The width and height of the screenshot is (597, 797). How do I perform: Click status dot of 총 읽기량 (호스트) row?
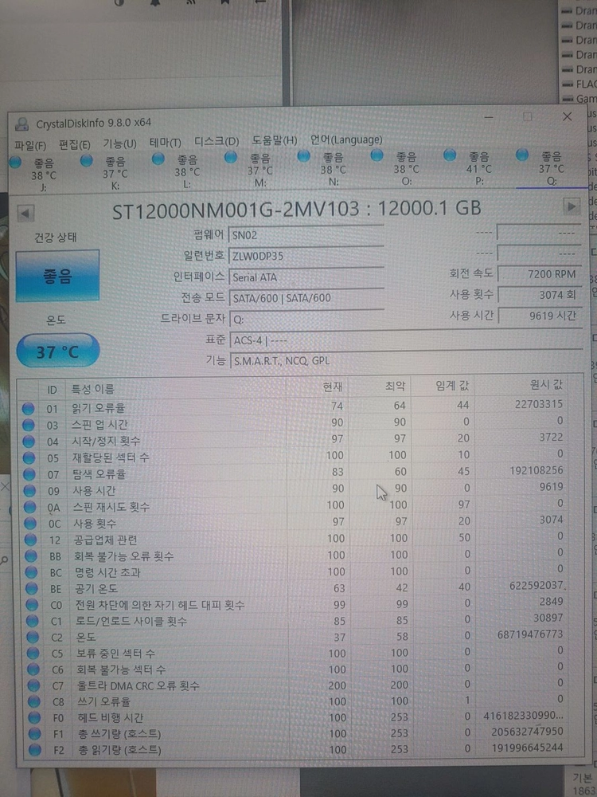pos(35,750)
